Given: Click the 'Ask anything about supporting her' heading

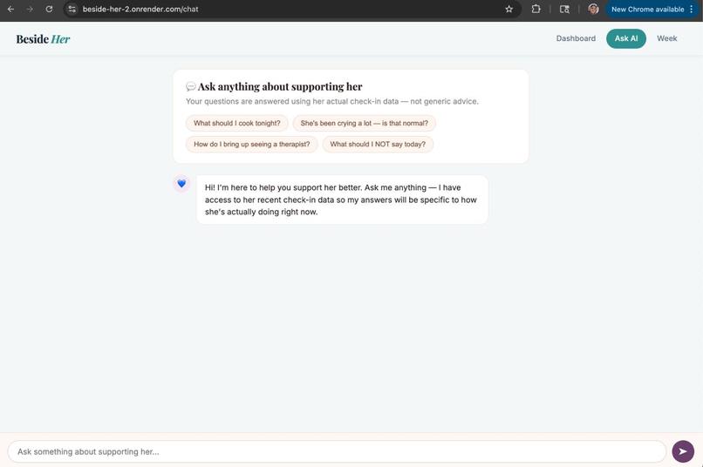Looking at the screenshot, I should (x=280, y=86).
